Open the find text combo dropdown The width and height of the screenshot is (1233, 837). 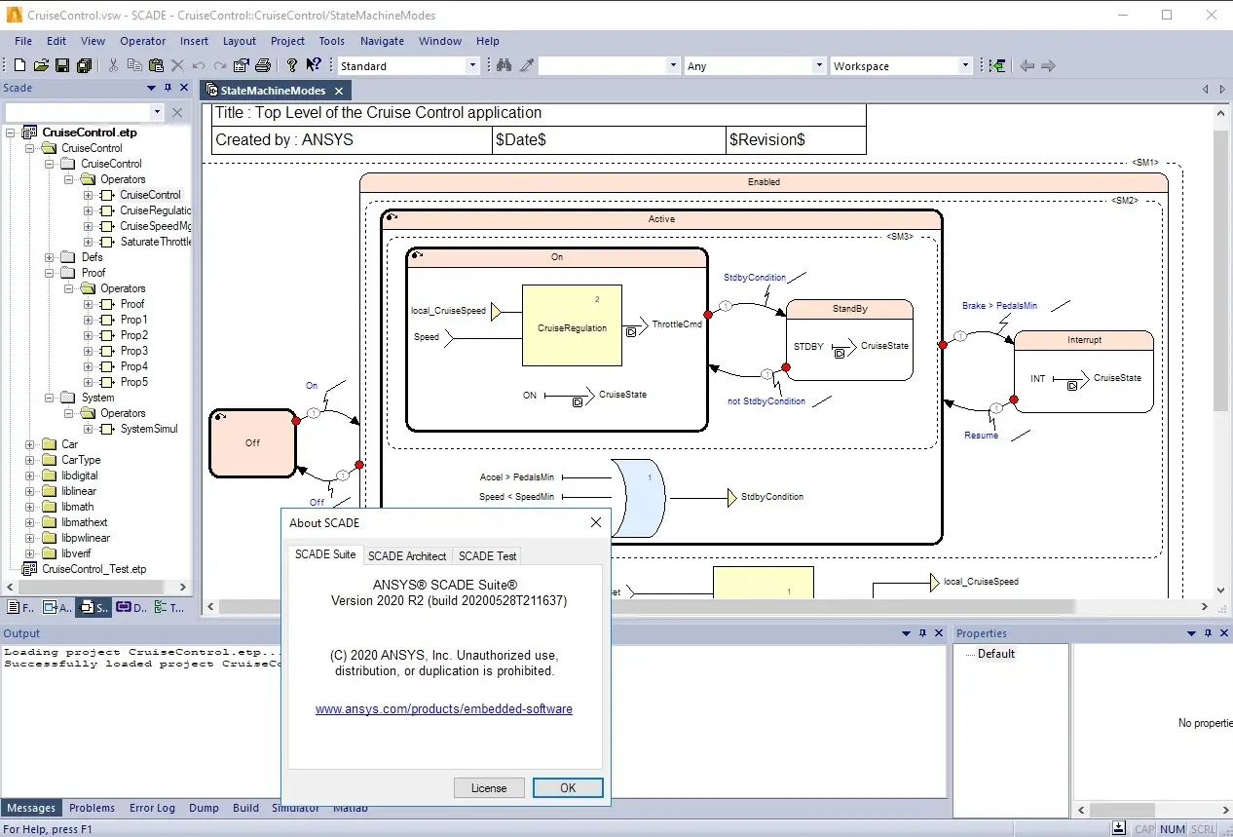pyautogui.click(x=673, y=65)
